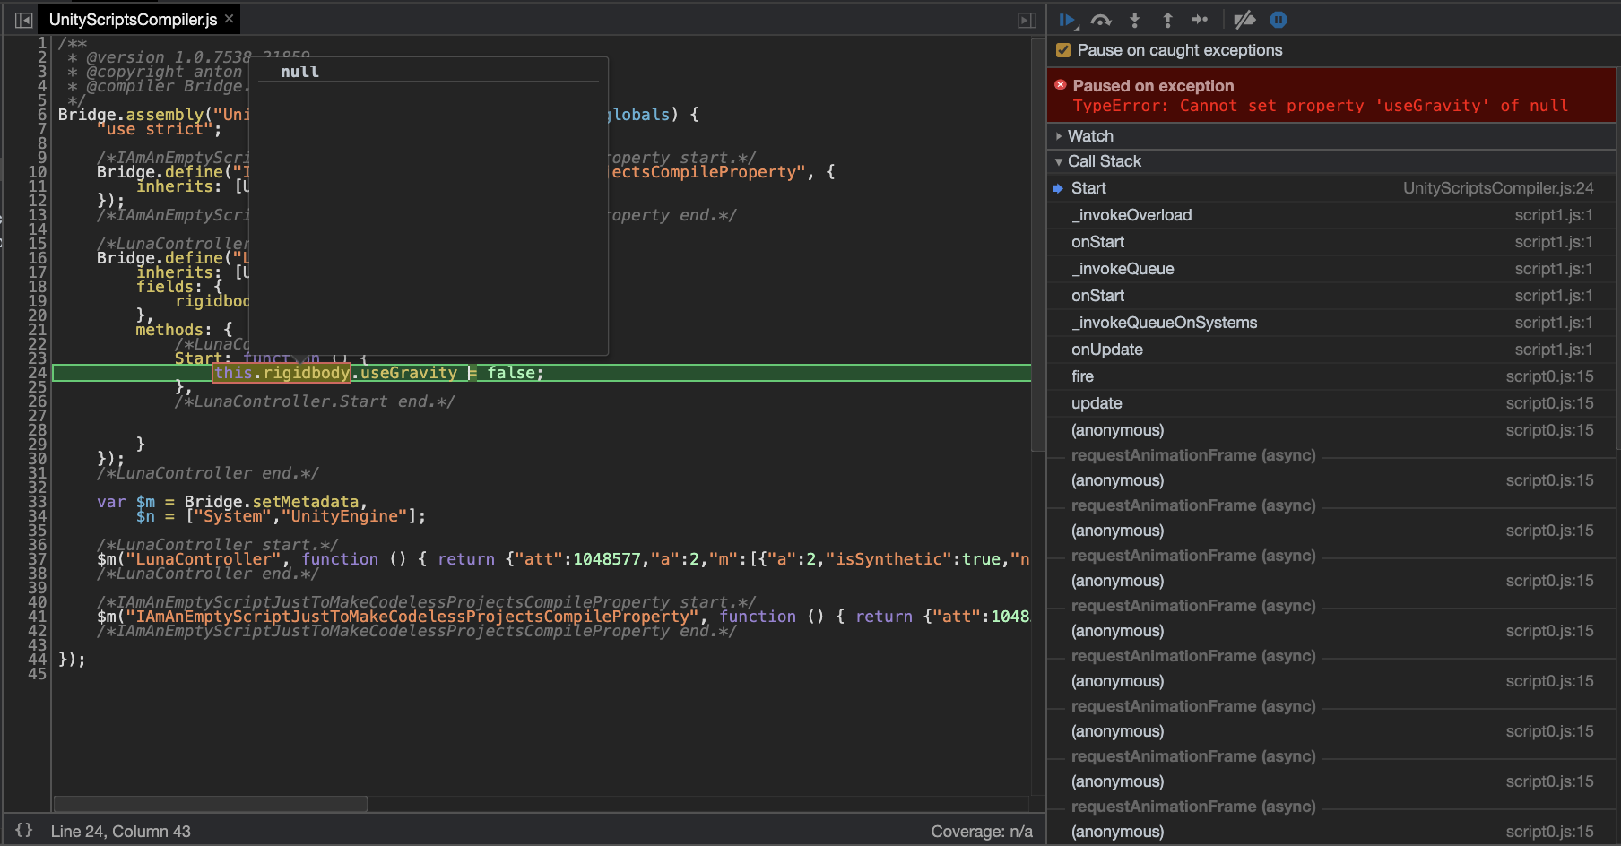
Task: Close the UnityScriptsCompiler.js tab
Action: coord(230,19)
